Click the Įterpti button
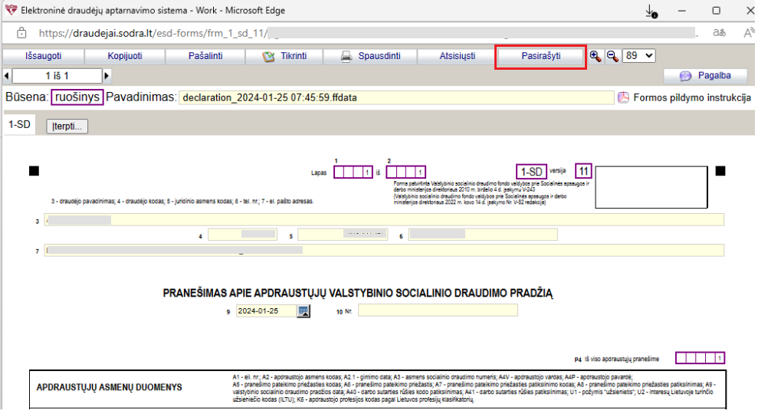This screenshot has height=414, width=758. coord(67,127)
